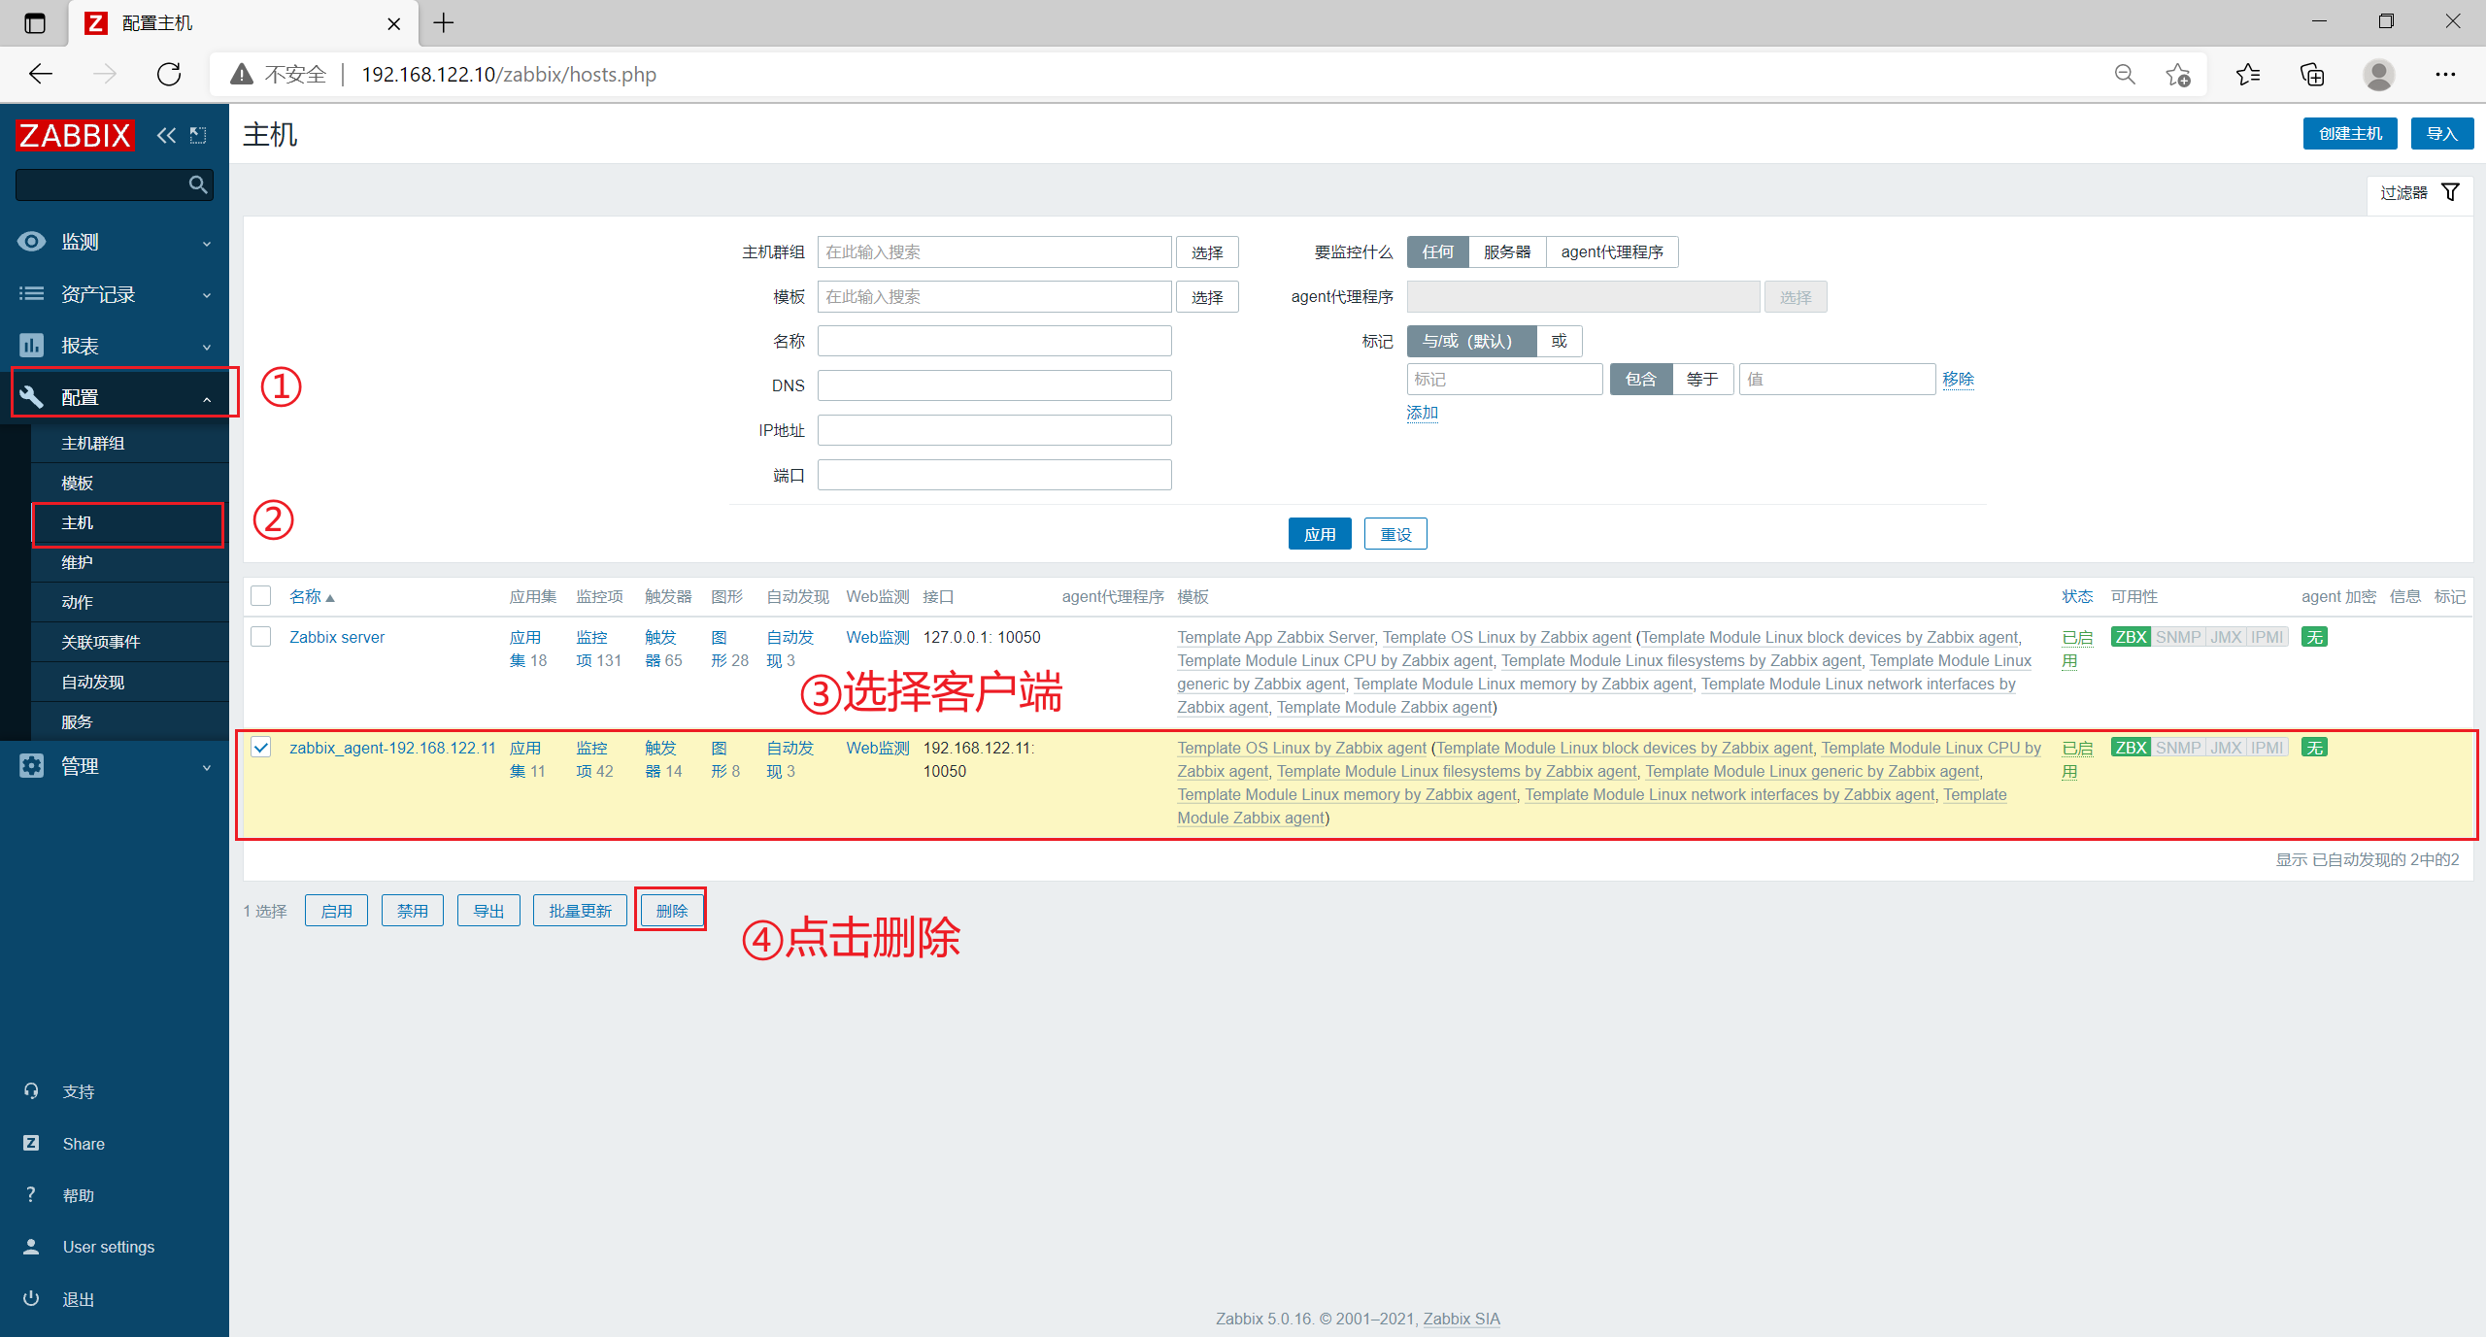Viewport: 2486px width, 1337px height.
Task: Click the sidebar search magnifier icon
Action: point(198,184)
